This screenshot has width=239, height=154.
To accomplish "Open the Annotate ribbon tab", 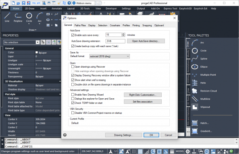I will tap(57, 8).
